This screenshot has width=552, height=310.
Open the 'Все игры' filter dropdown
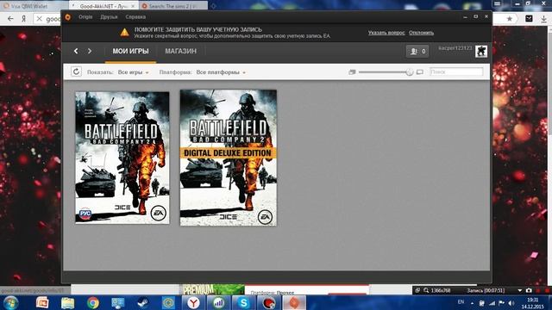click(134, 72)
